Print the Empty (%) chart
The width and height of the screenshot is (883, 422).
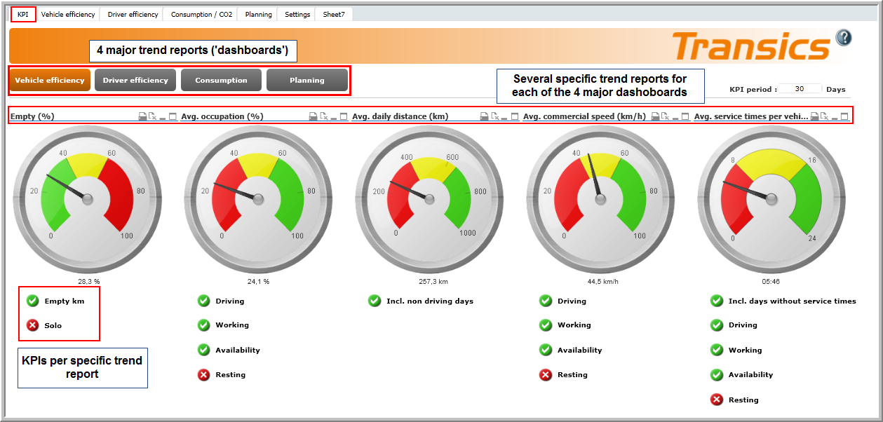tap(142, 116)
